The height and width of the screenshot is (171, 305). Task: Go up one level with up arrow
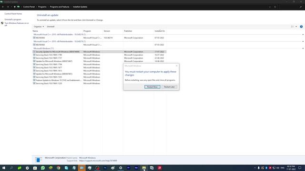15,7
